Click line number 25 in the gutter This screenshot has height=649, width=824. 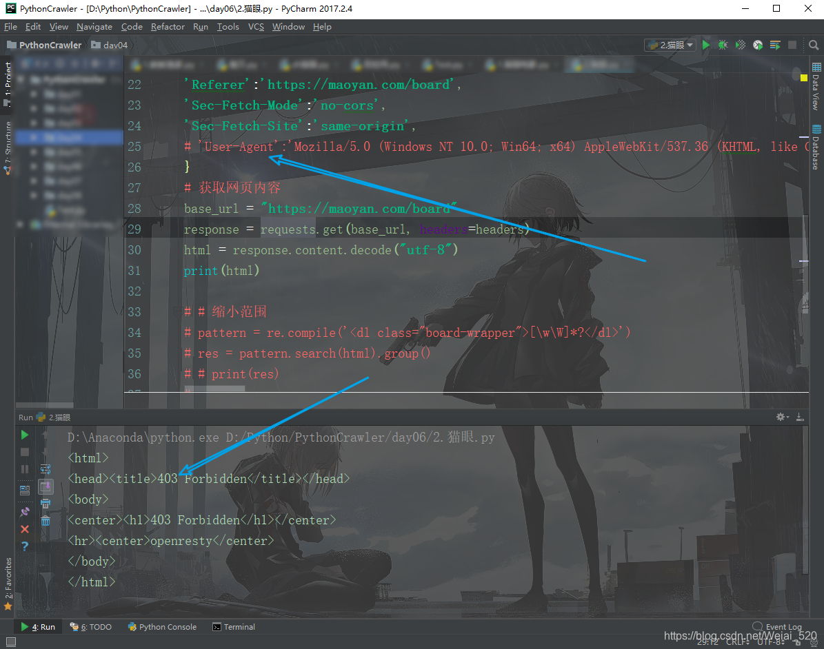(134, 147)
